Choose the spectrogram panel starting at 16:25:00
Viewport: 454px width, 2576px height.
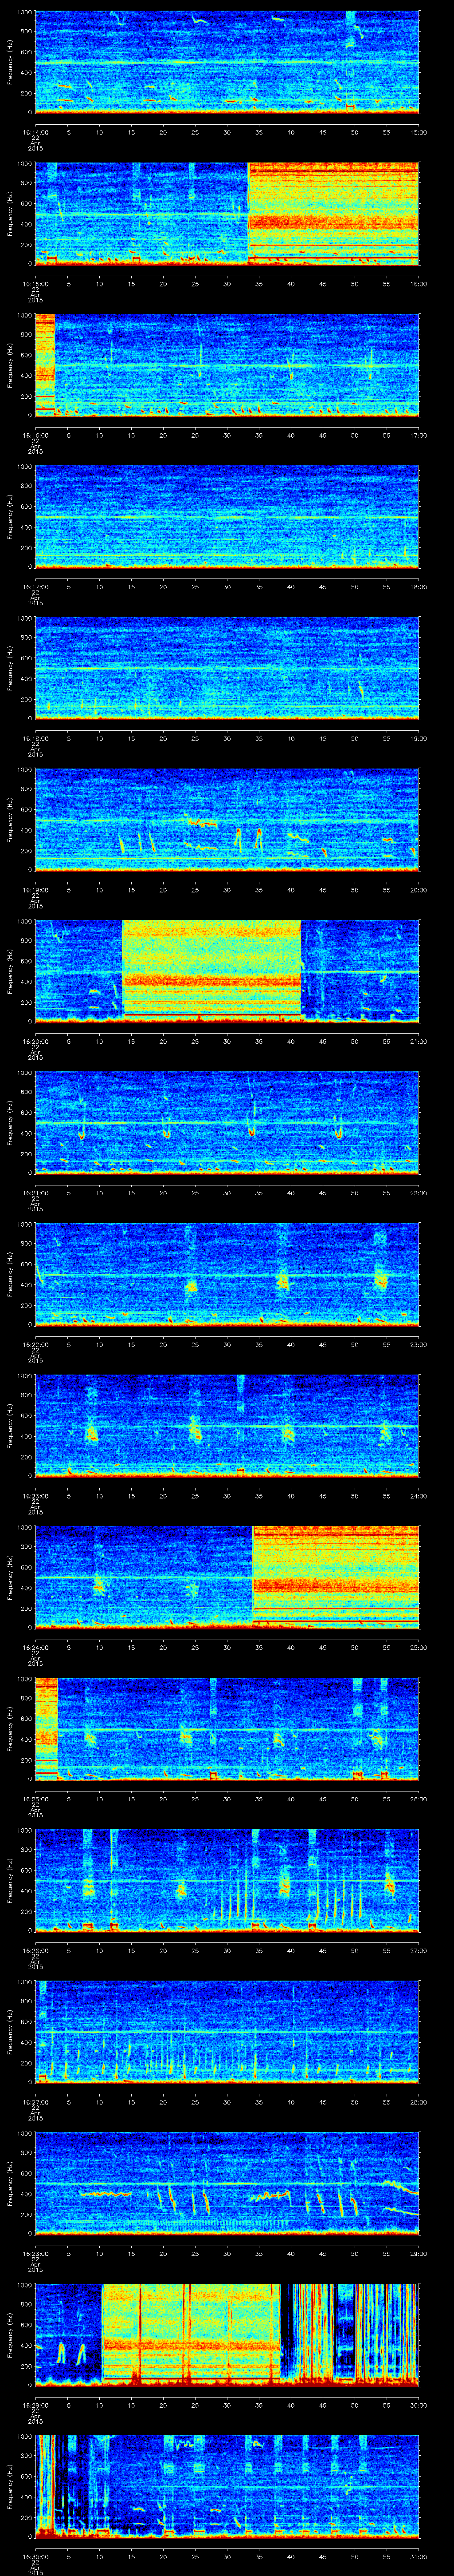(227, 1729)
